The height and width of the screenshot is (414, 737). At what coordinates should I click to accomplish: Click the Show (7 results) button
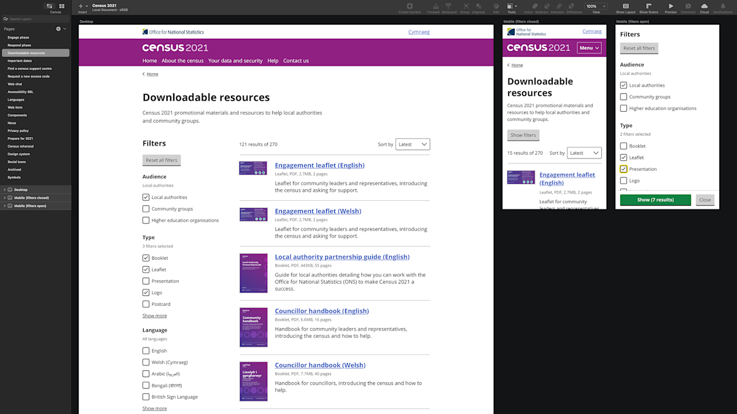point(655,200)
